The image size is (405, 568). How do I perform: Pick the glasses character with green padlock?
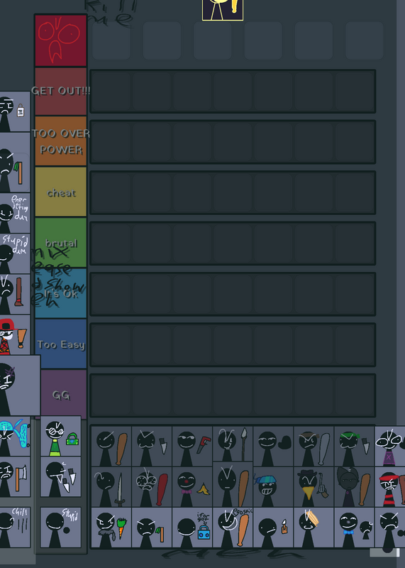(61, 436)
